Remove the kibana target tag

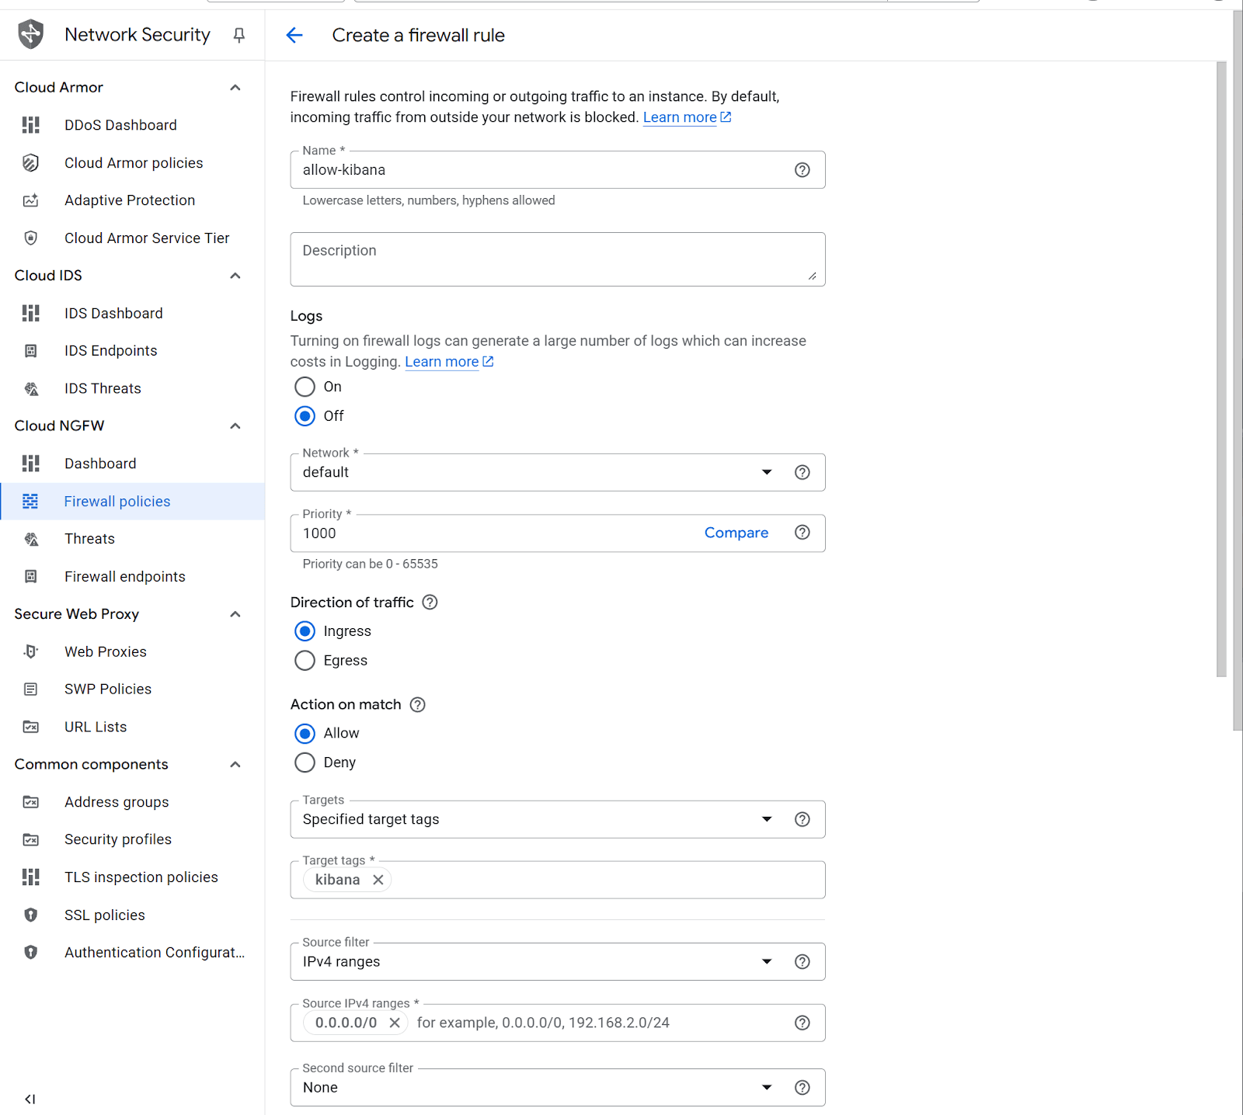click(378, 880)
